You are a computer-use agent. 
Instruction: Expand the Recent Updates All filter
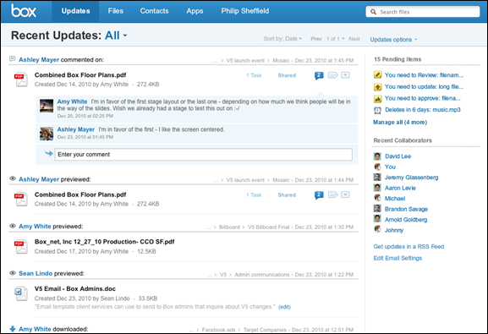[116, 36]
